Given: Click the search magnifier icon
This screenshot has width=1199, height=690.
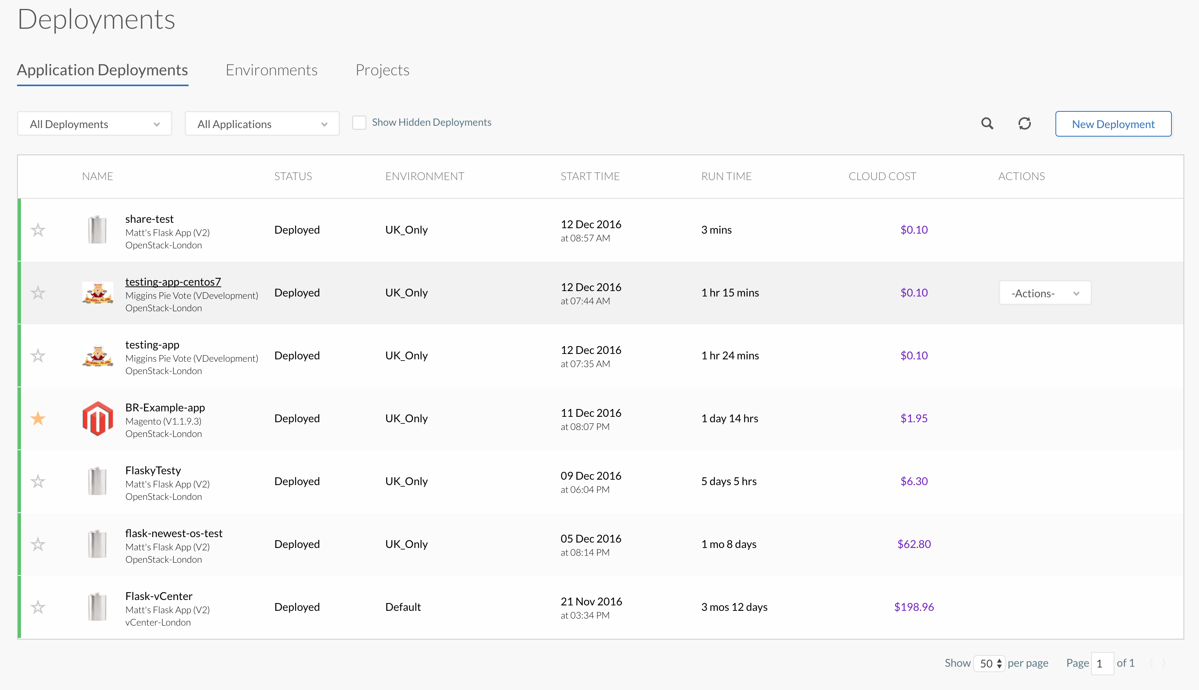Looking at the screenshot, I should click(987, 124).
